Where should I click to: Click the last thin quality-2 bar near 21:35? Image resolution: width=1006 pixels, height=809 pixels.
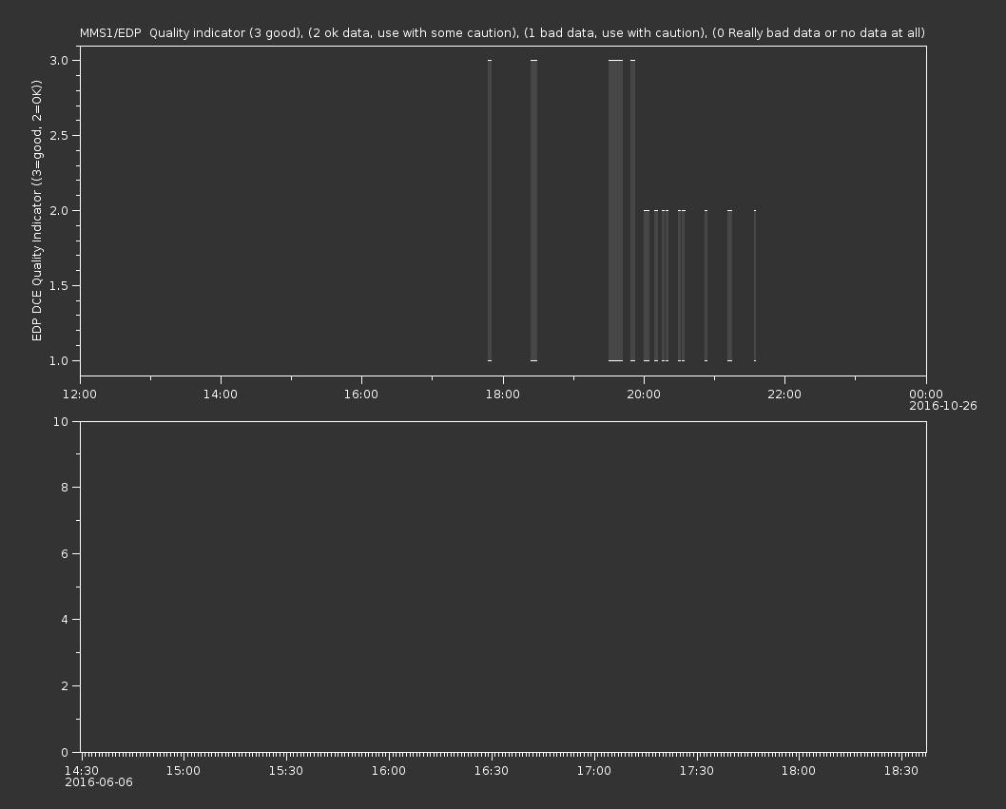pos(755,285)
